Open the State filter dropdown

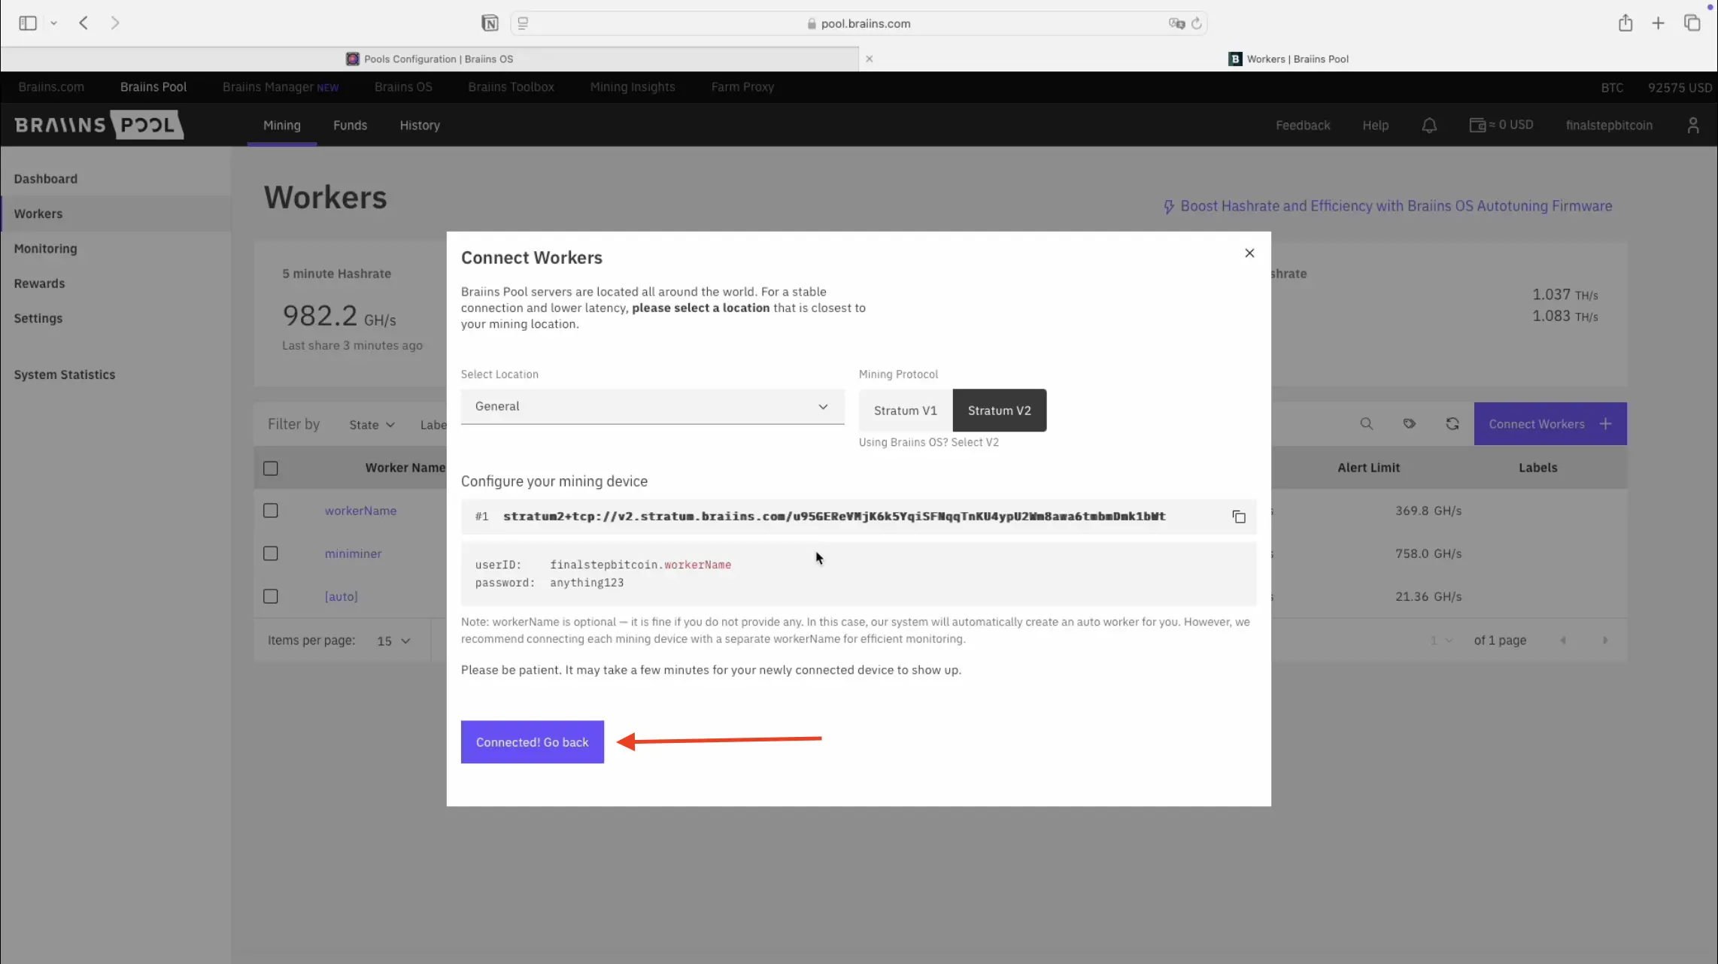click(372, 425)
